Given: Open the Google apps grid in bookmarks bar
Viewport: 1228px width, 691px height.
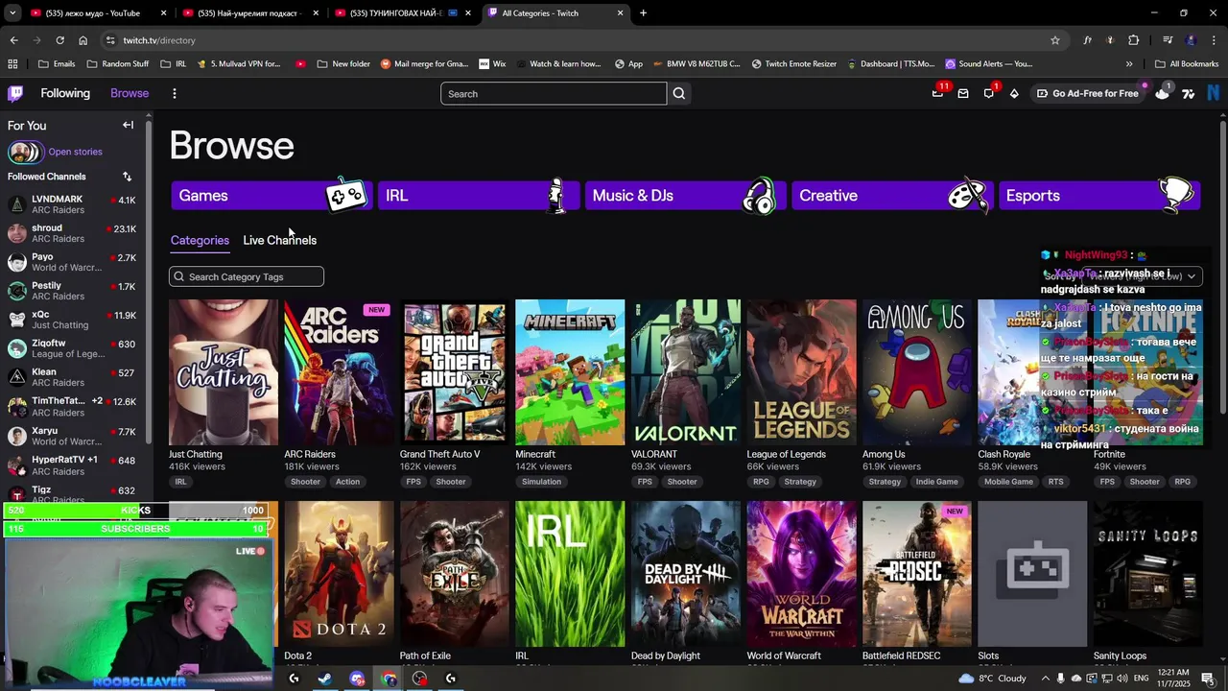Looking at the screenshot, I should click(x=12, y=64).
